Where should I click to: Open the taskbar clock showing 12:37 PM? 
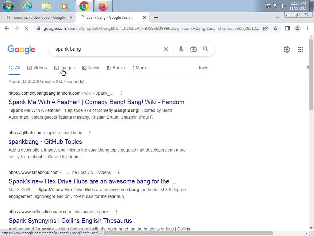pyautogui.click(x=298, y=6)
